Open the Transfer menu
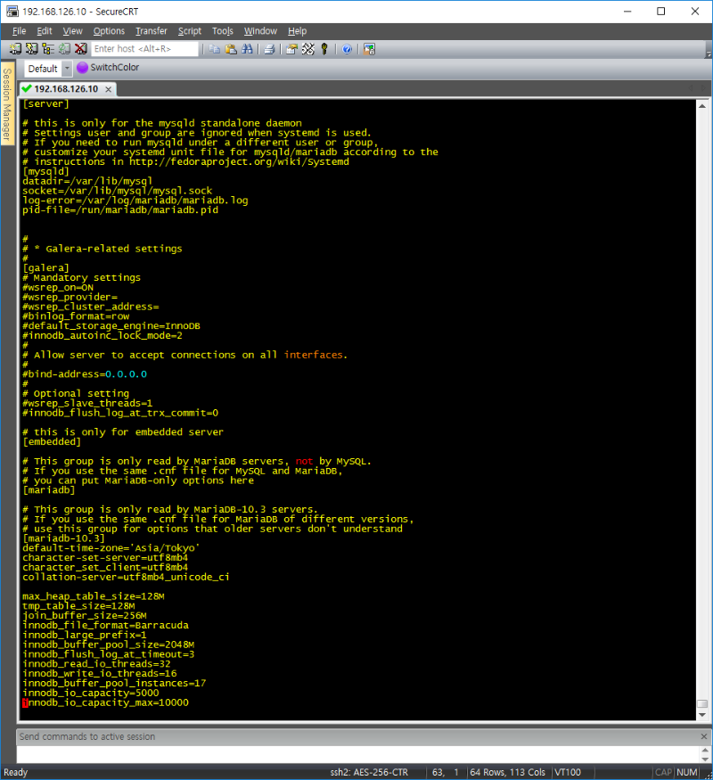 point(151,31)
